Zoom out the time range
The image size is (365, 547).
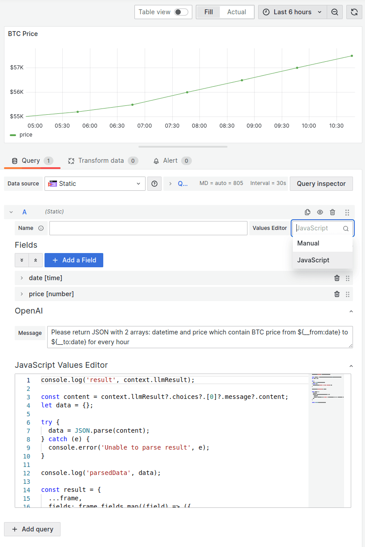pyautogui.click(x=334, y=12)
